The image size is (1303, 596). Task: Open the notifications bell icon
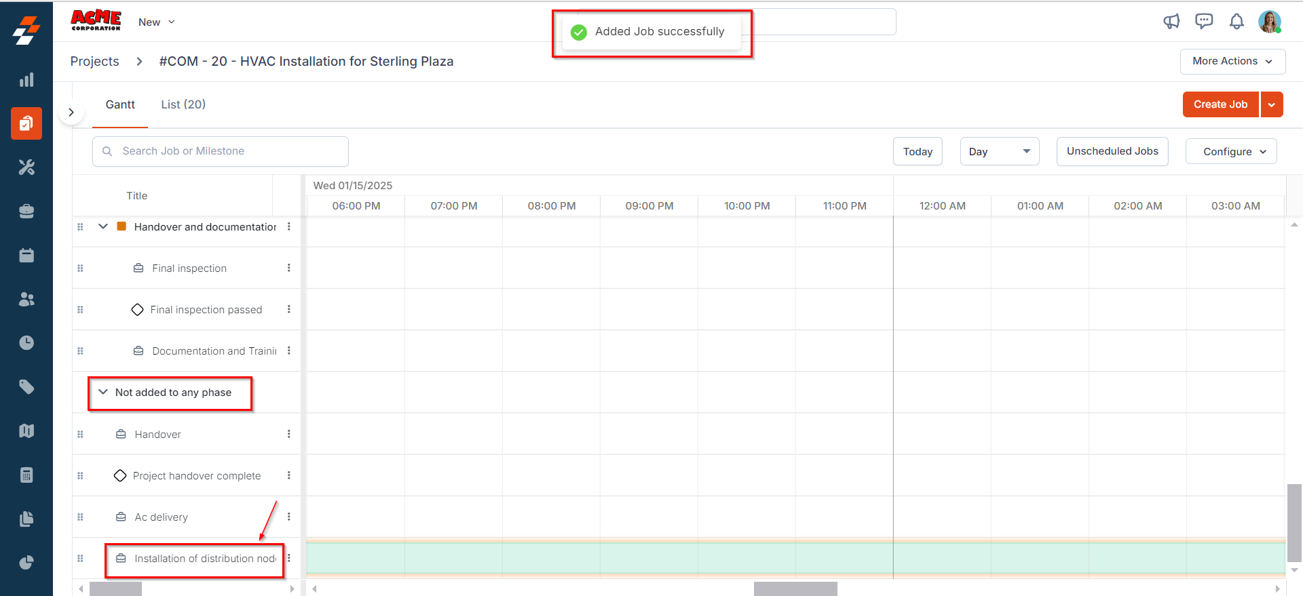coord(1236,22)
